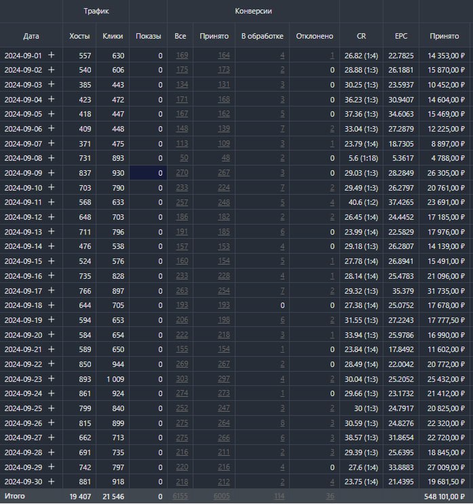Sort by Хосты column header
The width and height of the screenshot is (473, 504).
point(79,36)
